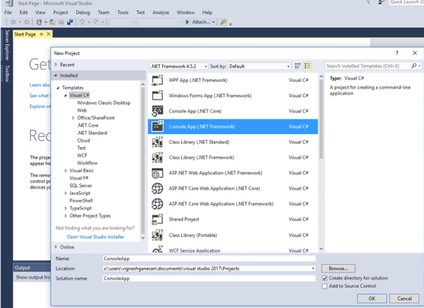Select the Console App (.NET Framework) icon
The height and width of the screenshot is (308, 424).
coord(157,126)
